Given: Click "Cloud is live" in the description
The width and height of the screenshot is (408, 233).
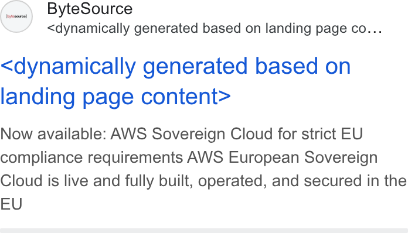Looking at the screenshot, I should (44, 180).
